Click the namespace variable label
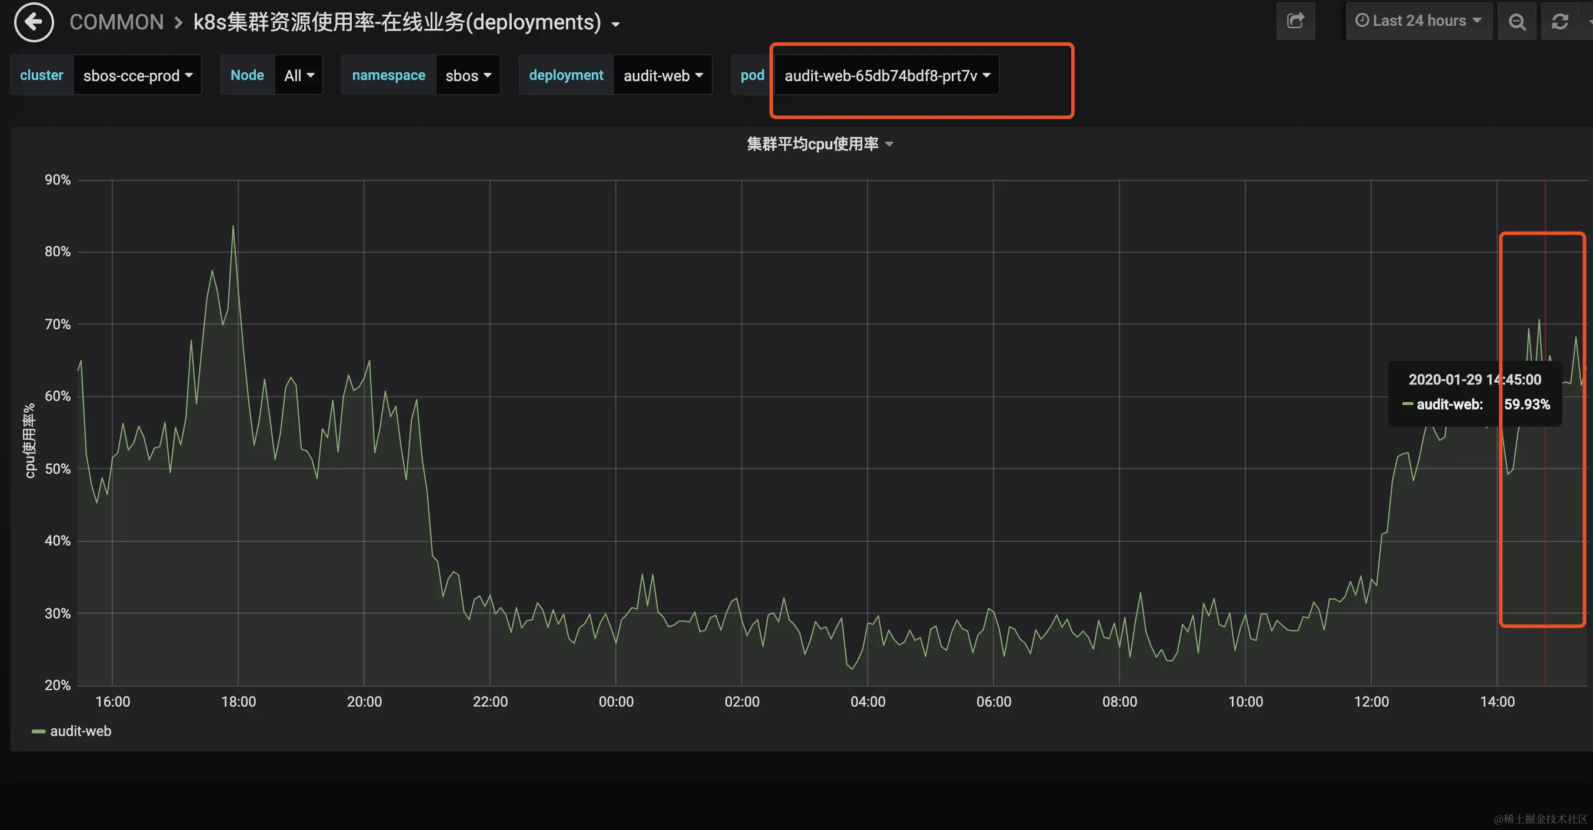Image resolution: width=1593 pixels, height=830 pixels. 388,75
